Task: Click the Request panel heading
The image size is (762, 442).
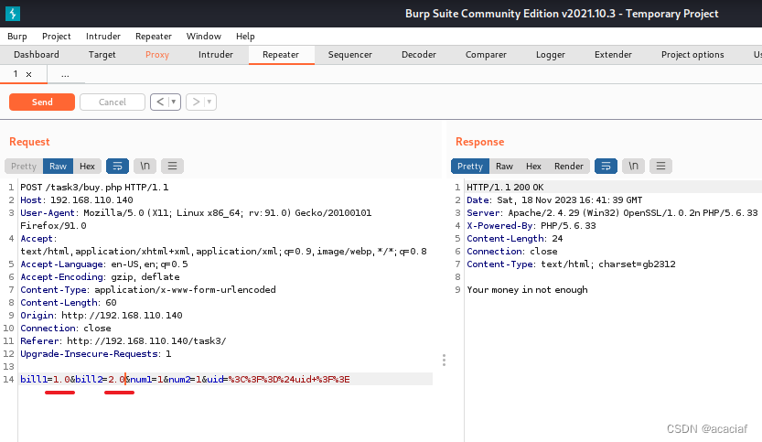Action: pos(29,142)
